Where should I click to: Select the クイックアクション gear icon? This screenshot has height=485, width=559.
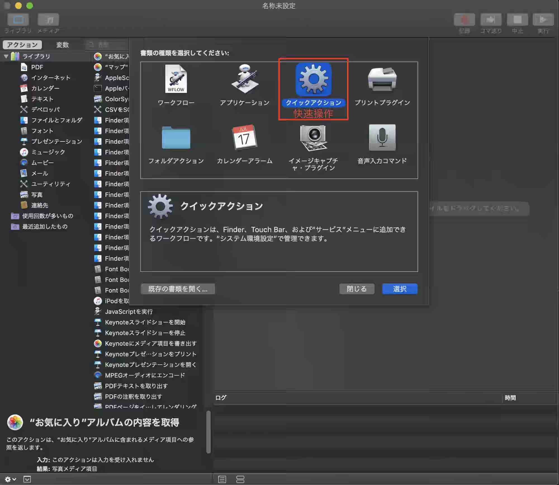pyautogui.click(x=313, y=79)
